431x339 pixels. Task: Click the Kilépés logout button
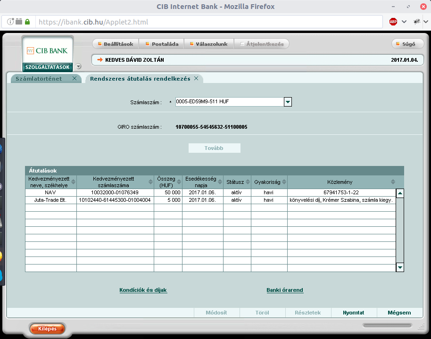coord(47,329)
